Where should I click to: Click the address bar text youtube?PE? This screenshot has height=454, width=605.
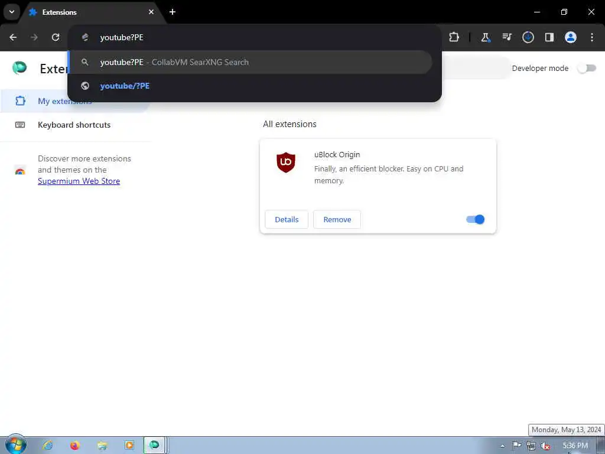coord(122,37)
